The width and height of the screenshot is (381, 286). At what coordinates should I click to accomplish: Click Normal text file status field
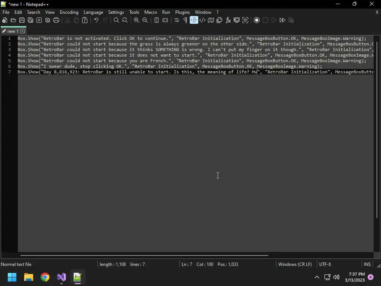[16, 264]
